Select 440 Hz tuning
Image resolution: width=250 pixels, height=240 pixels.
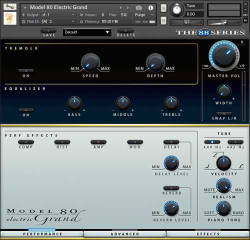(x=212, y=142)
